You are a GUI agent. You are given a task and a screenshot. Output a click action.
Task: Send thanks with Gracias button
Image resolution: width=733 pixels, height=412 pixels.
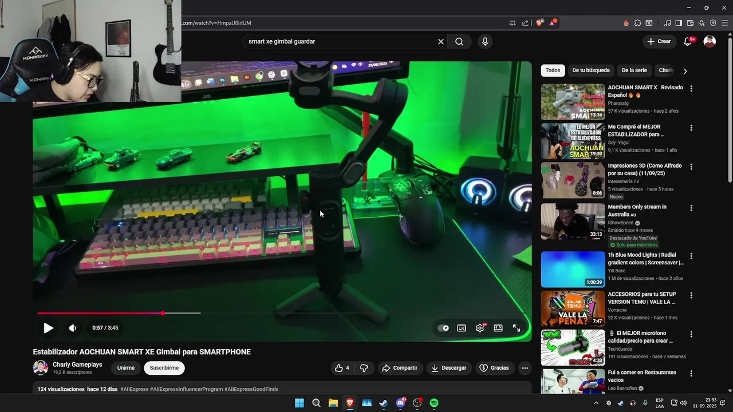[x=494, y=368]
